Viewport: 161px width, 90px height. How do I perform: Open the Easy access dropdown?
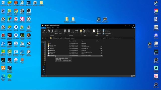pos(87,32)
